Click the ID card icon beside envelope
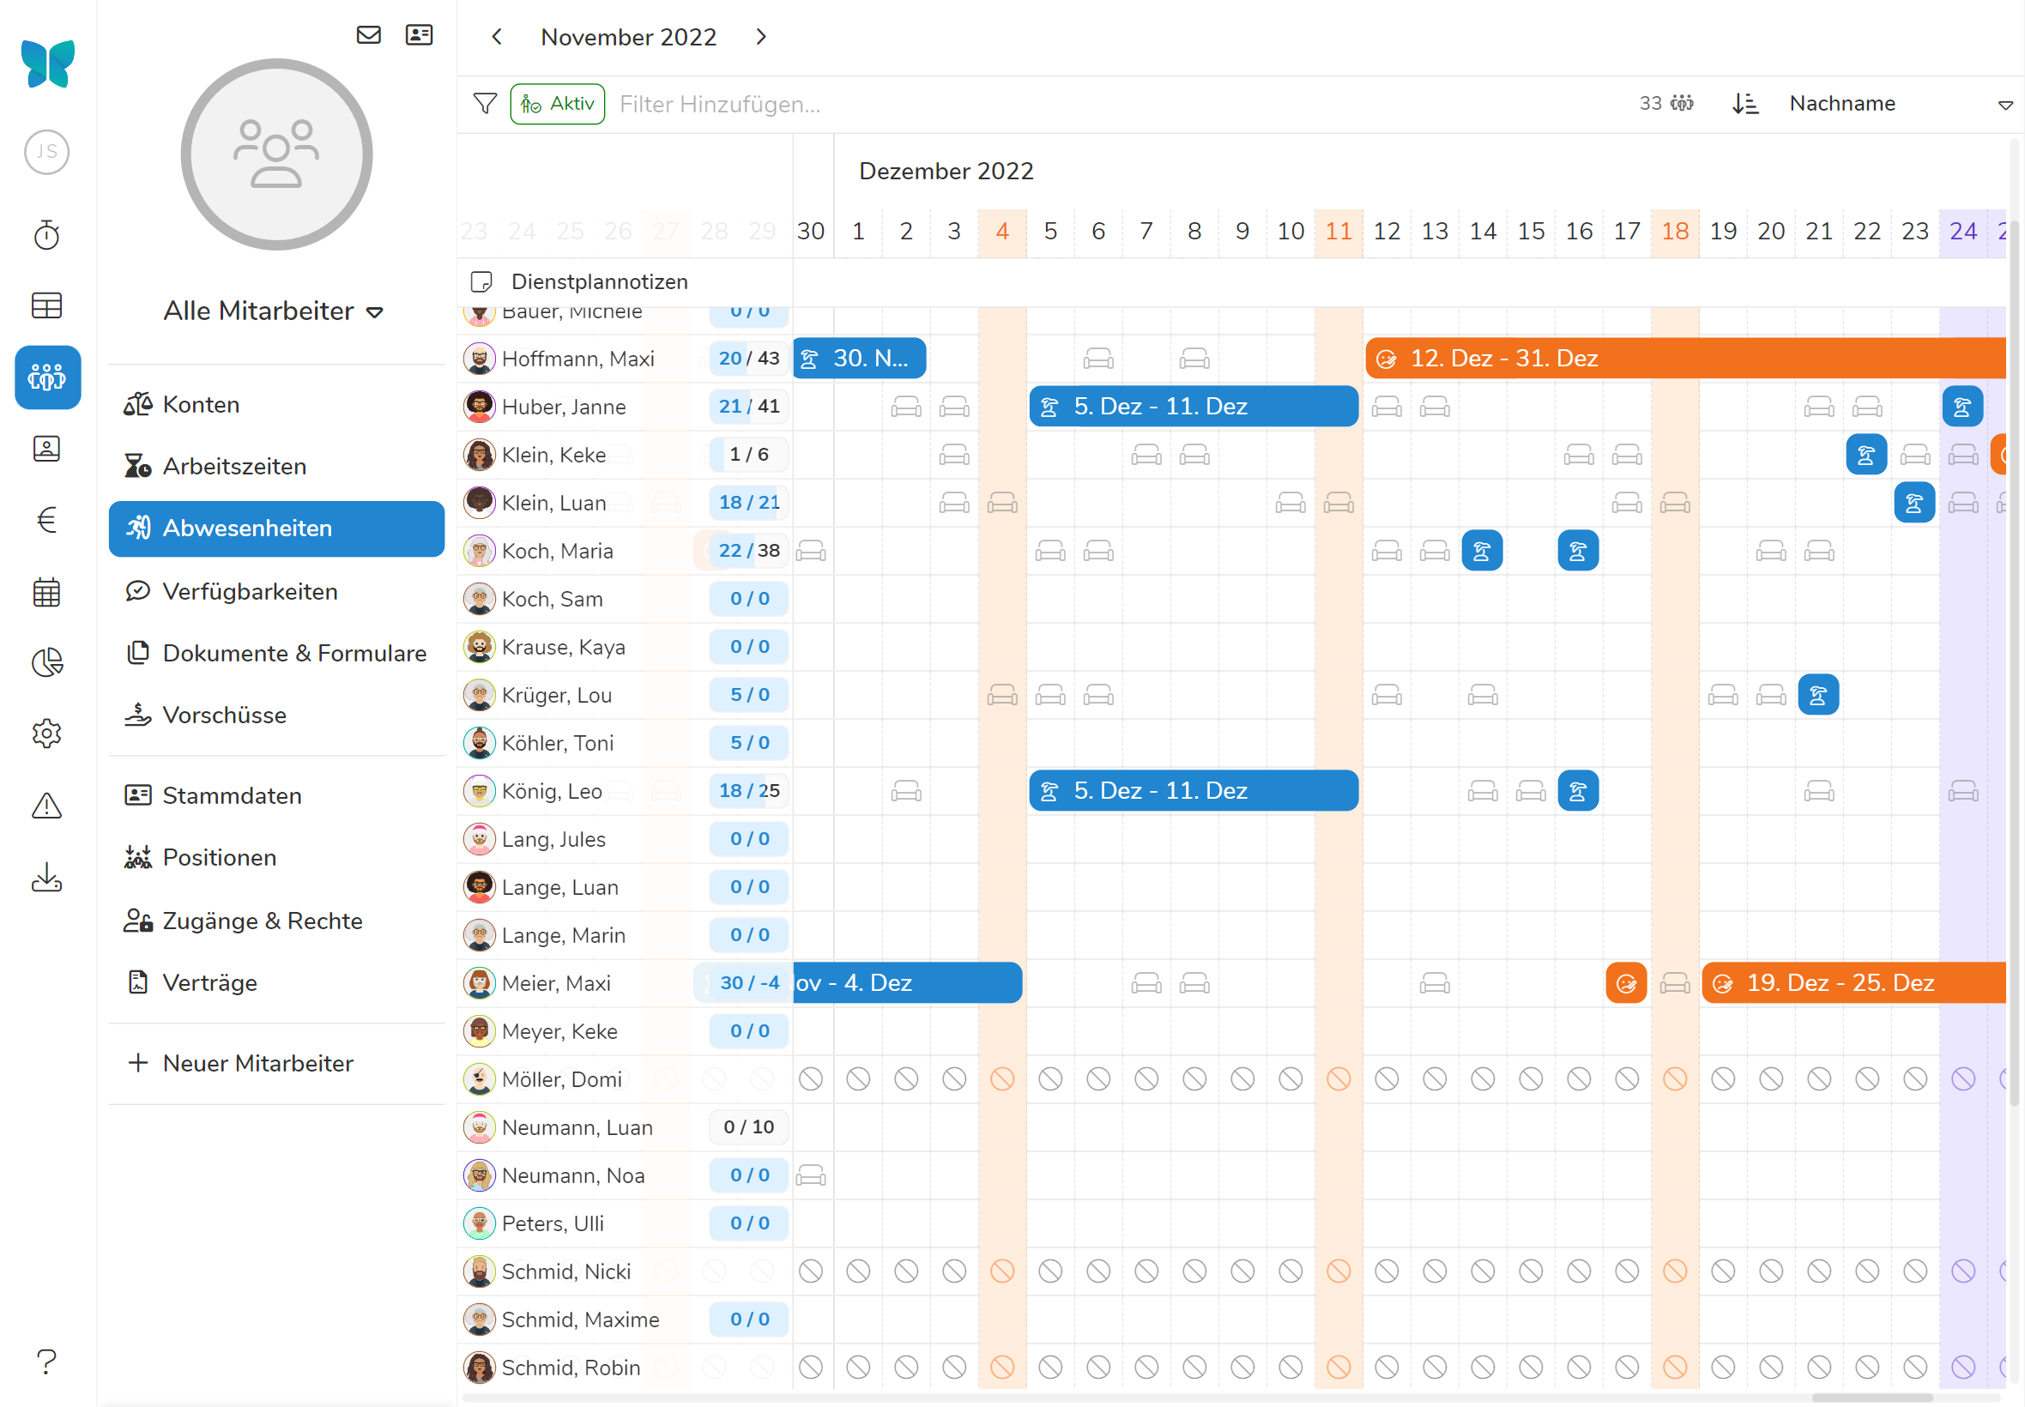This screenshot has width=2025, height=1407. pyautogui.click(x=419, y=35)
